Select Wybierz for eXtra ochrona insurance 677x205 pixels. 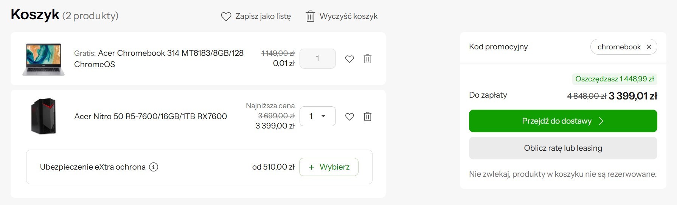pyautogui.click(x=329, y=167)
